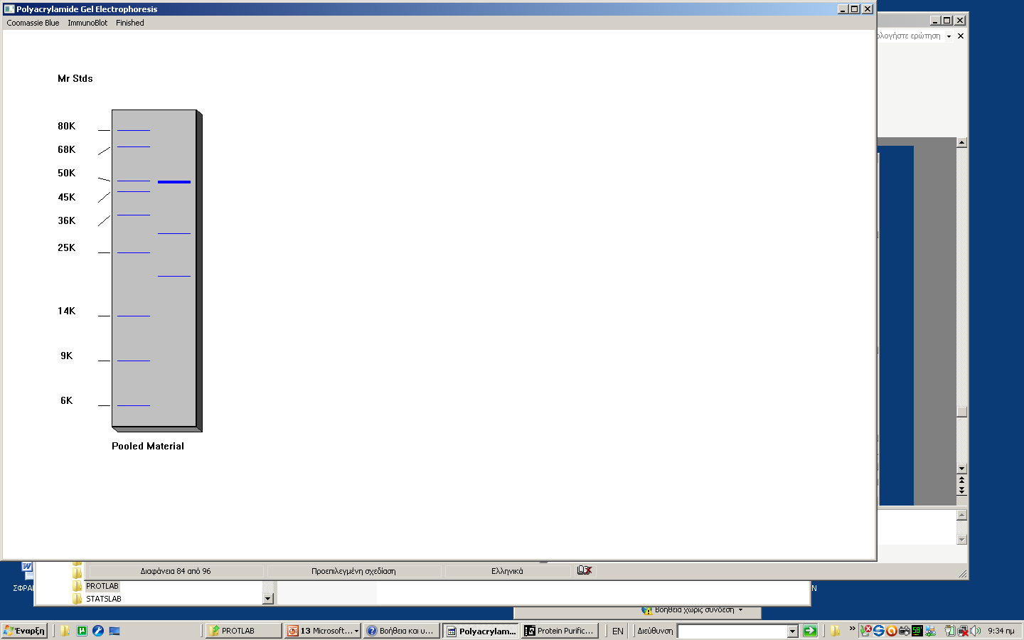Switch to the PROTLAB taskbar button
Image resolution: width=1024 pixels, height=640 pixels.
pyautogui.click(x=243, y=631)
